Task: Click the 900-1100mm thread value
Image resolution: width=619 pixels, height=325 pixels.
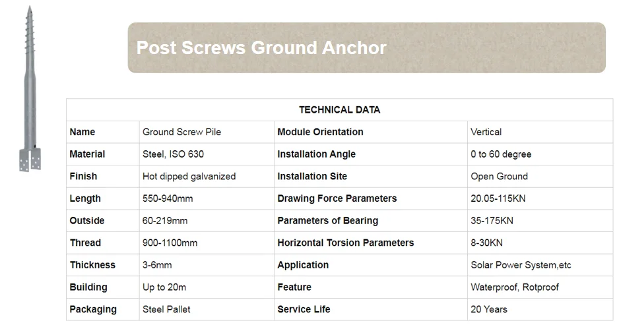Action: point(170,243)
